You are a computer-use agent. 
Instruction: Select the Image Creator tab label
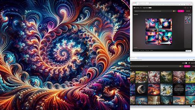(x=146, y=8)
